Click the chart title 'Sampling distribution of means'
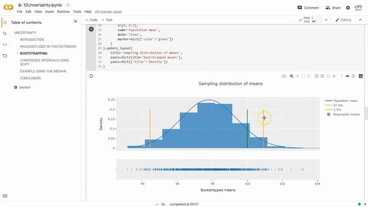Screen dimensions: 368x207 [231, 84]
